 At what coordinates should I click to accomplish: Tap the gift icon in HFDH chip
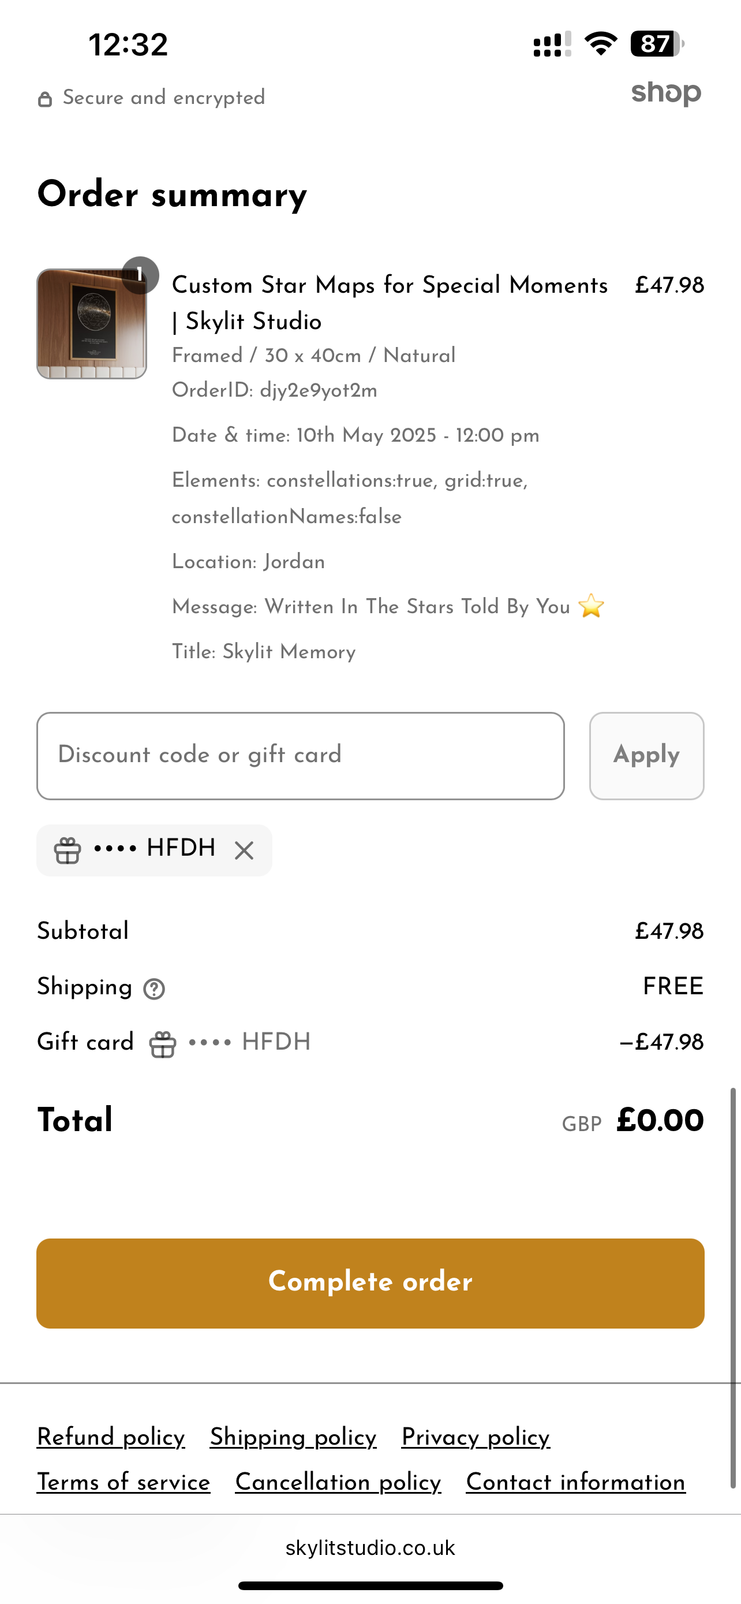(x=67, y=851)
